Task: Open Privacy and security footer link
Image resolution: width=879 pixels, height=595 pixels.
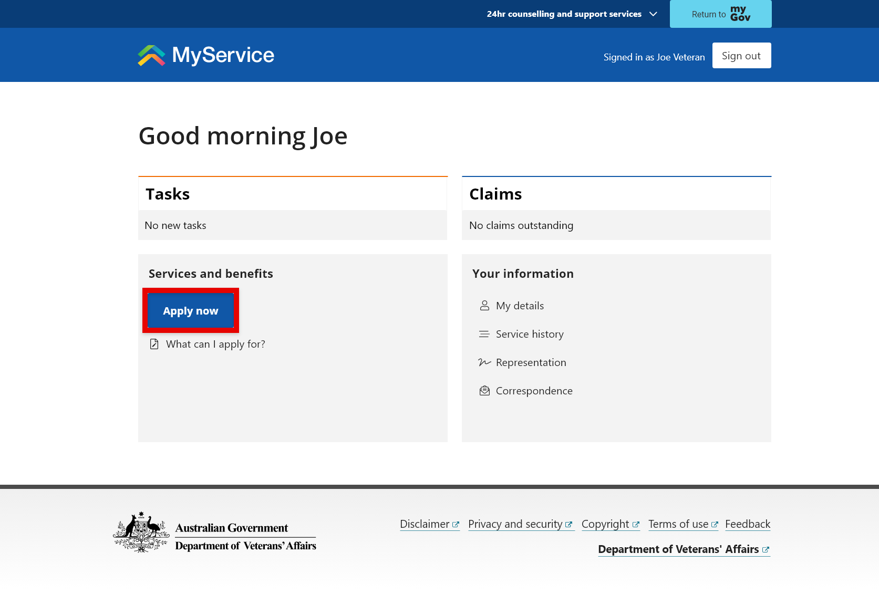Action: pos(515,524)
